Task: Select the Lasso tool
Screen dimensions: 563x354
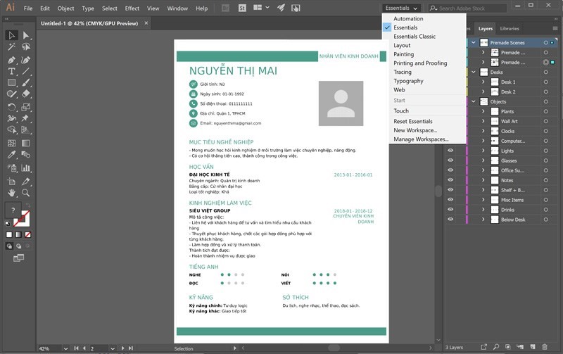Action: [x=25, y=46]
